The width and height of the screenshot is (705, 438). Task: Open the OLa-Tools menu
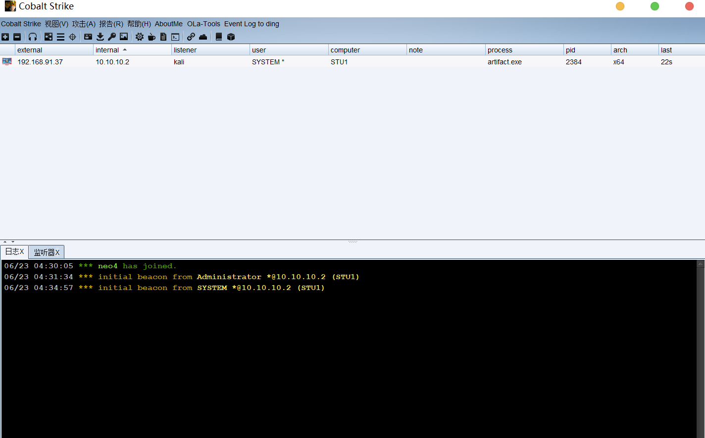click(203, 24)
